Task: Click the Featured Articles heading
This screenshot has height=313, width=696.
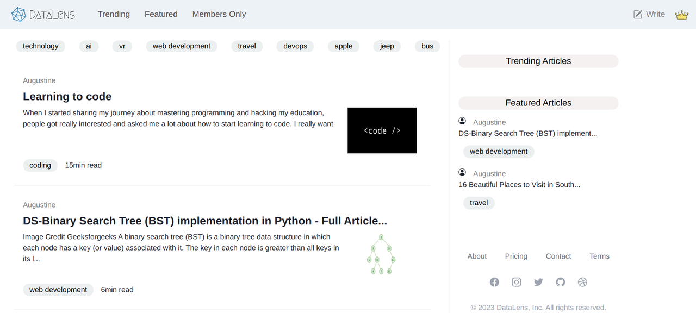Action: tap(538, 103)
